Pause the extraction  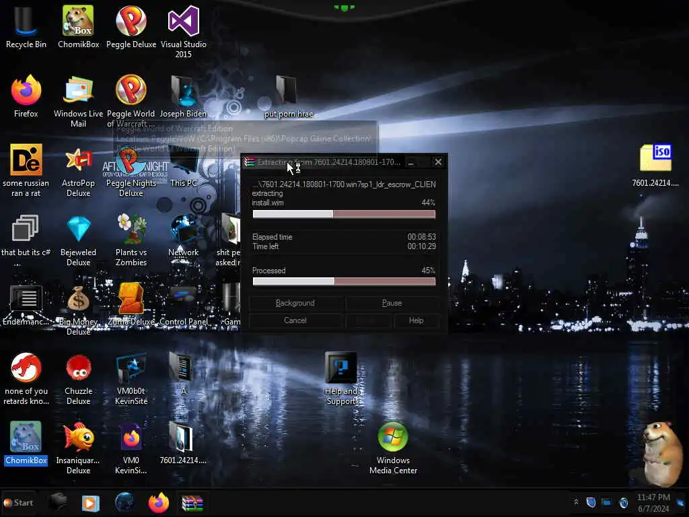(392, 303)
